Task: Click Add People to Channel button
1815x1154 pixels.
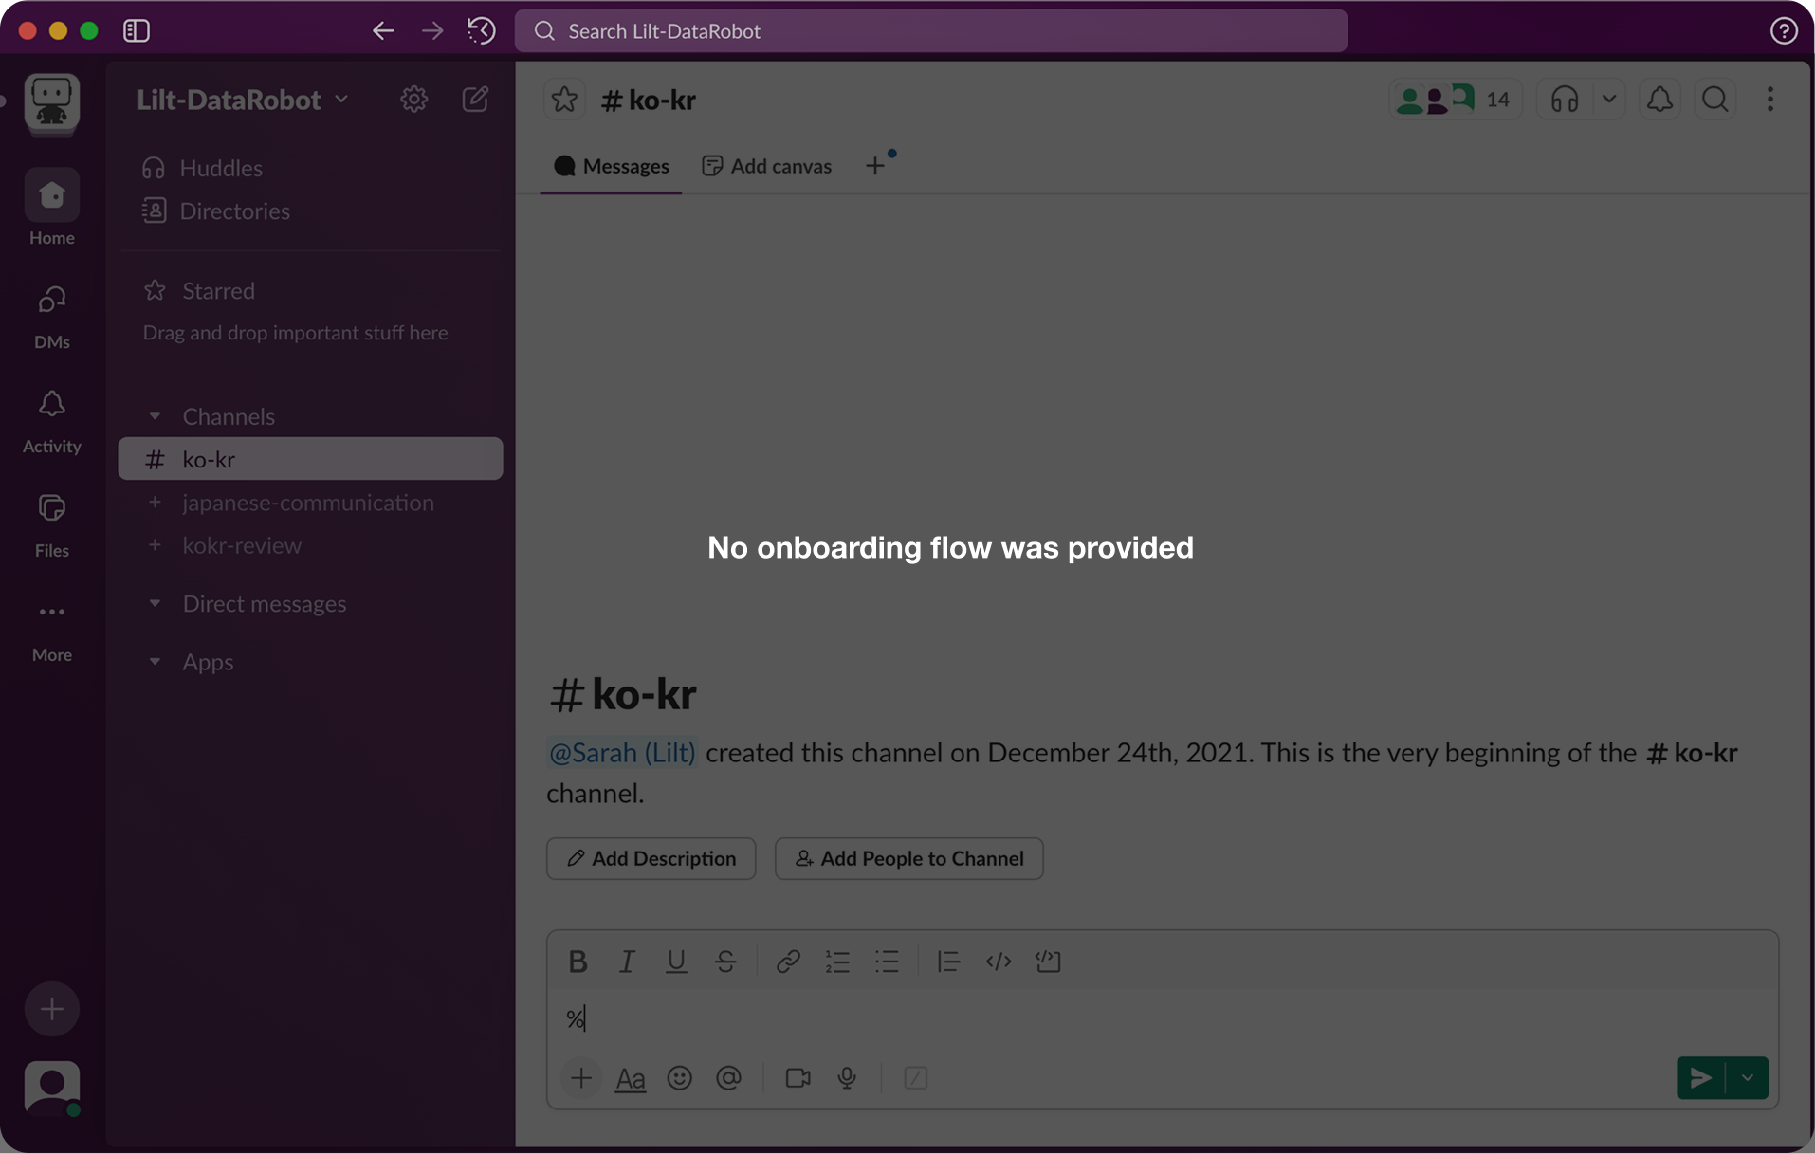Action: [x=909, y=858]
